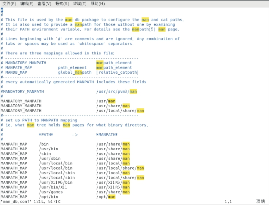Click '/usr/sbin' path in MANPATH_MAP row
Image resolution: width=269 pixels, height=205 pixels.
(50, 159)
